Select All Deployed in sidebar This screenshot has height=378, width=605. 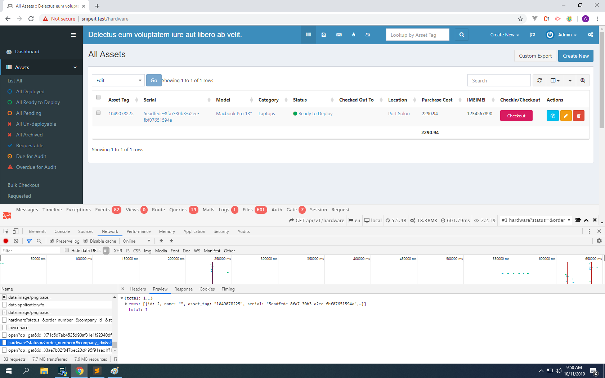[x=30, y=91]
